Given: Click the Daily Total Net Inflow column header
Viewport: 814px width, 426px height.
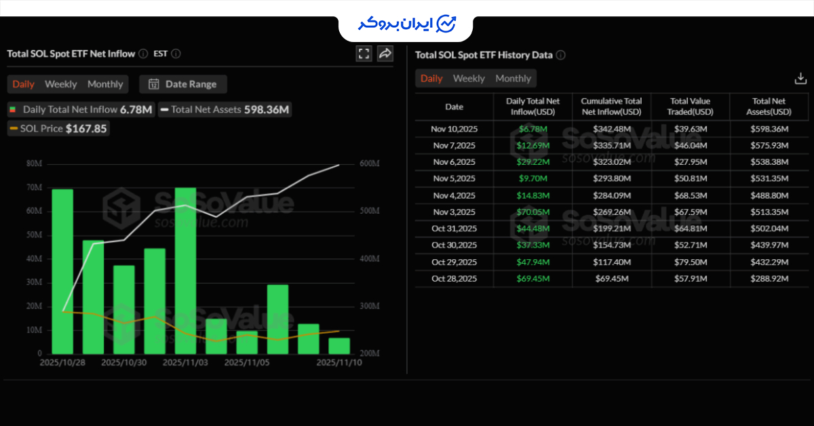Looking at the screenshot, I should (532, 106).
